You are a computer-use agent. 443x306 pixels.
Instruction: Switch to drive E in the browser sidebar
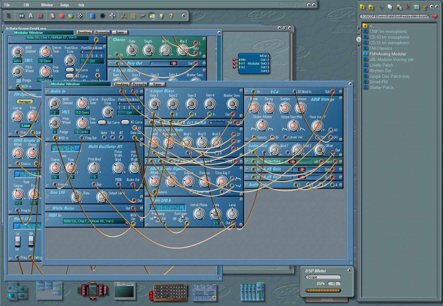pos(358,45)
